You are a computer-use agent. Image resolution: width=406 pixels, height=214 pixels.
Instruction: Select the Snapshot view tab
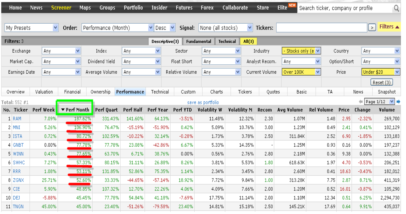coord(387,92)
